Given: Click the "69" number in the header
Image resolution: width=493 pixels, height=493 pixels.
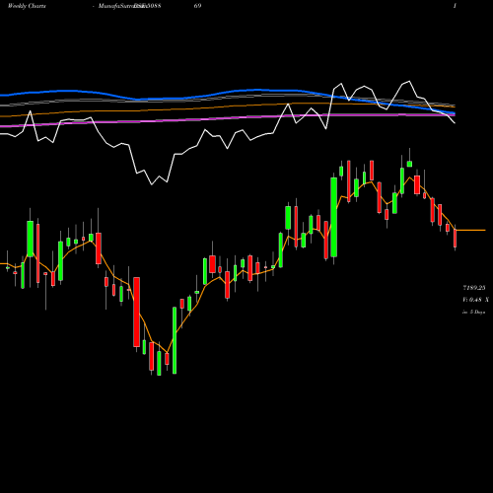Looking at the screenshot, I should (x=197, y=6).
